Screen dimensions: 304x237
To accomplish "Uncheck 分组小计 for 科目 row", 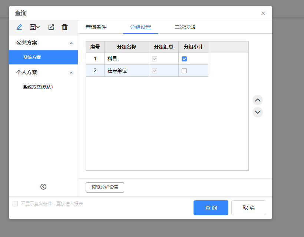I will [184, 59].
